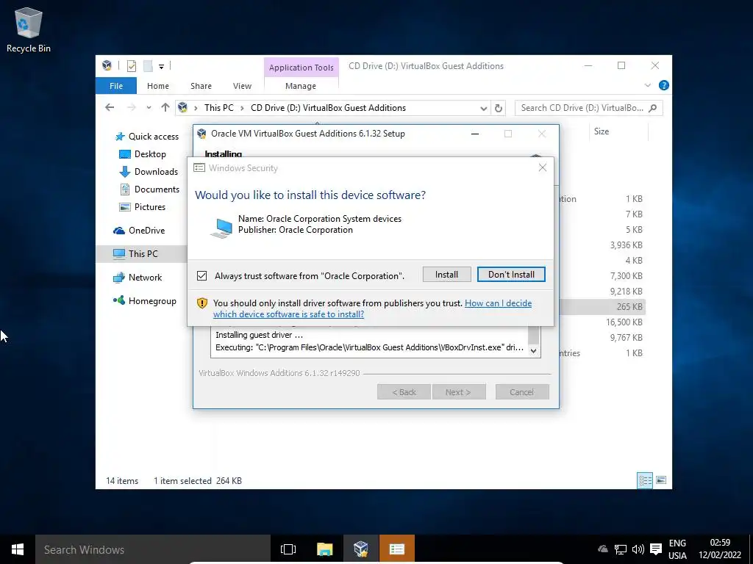Click Install in Windows Security dialog
The height and width of the screenshot is (564, 753).
[x=446, y=275]
